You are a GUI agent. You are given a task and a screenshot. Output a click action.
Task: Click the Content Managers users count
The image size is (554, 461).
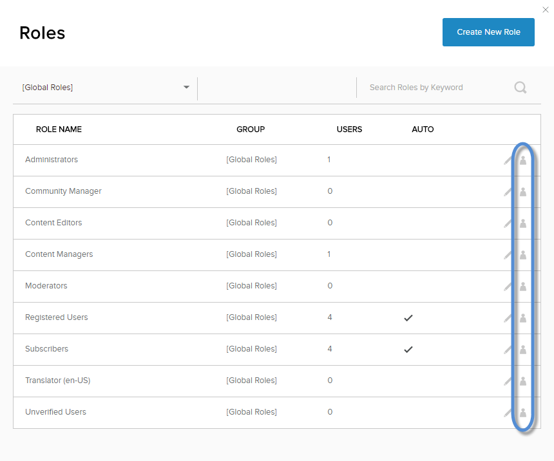click(329, 254)
